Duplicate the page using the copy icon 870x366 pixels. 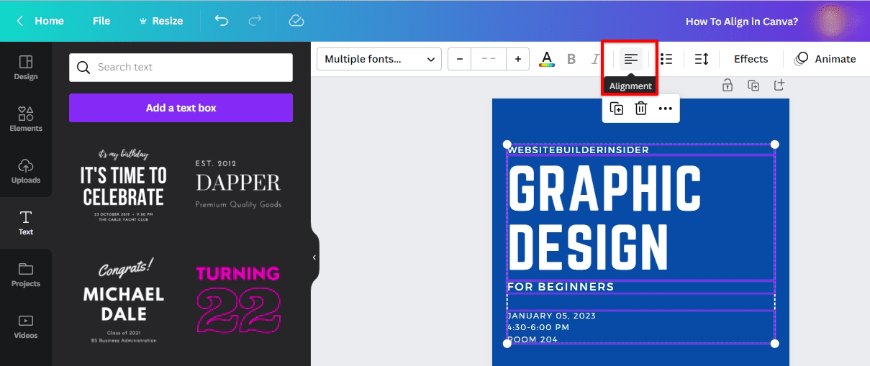coord(753,86)
